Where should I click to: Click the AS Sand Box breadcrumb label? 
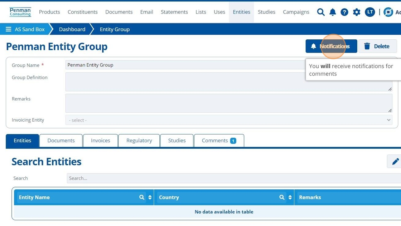click(30, 29)
